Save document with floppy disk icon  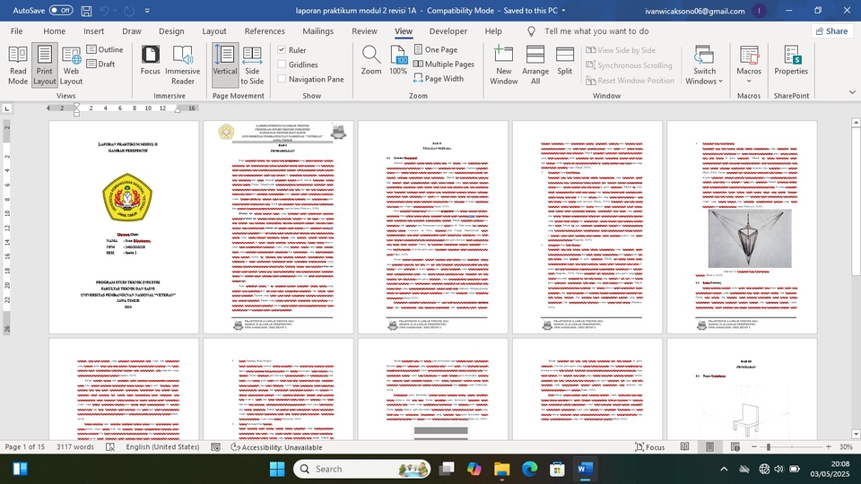tap(86, 11)
